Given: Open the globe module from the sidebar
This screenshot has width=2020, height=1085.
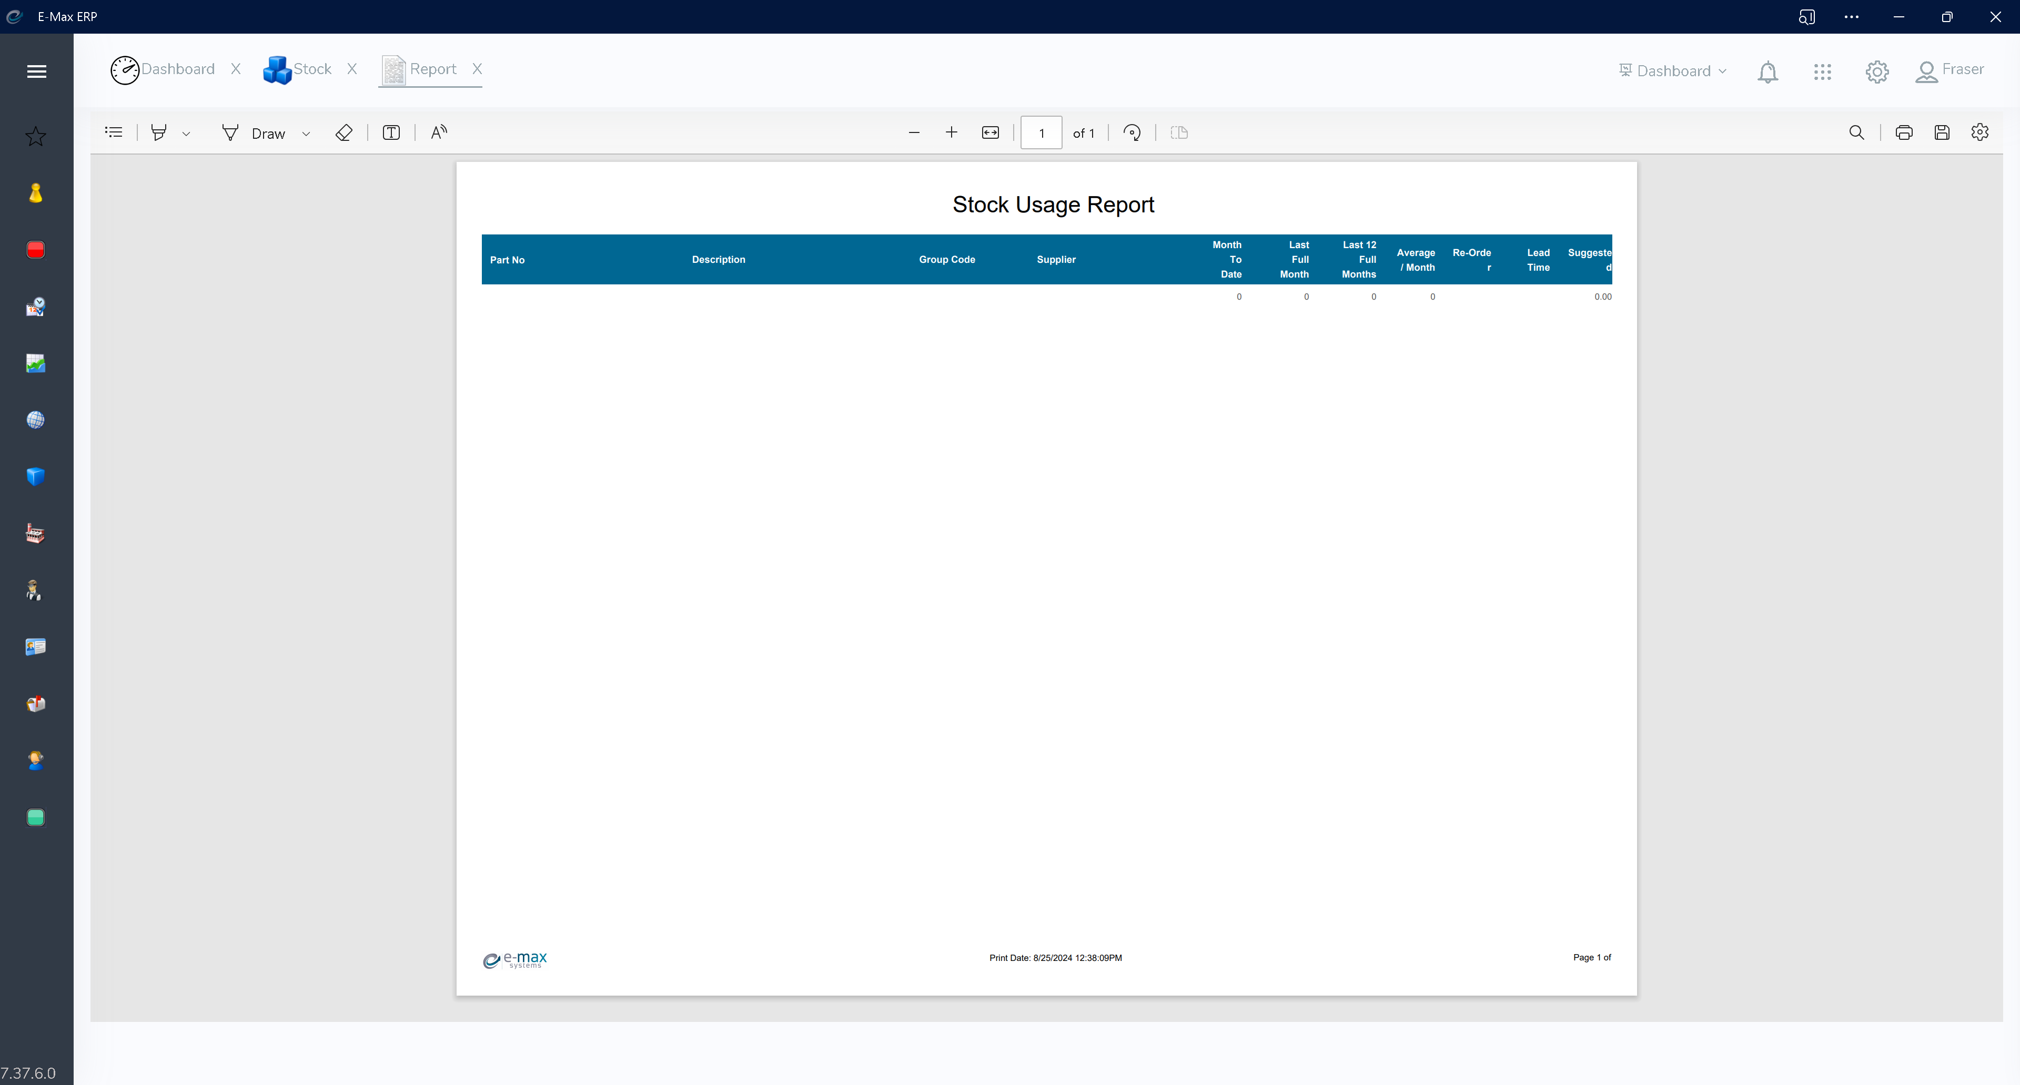Looking at the screenshot, I should tap(35, 420).
